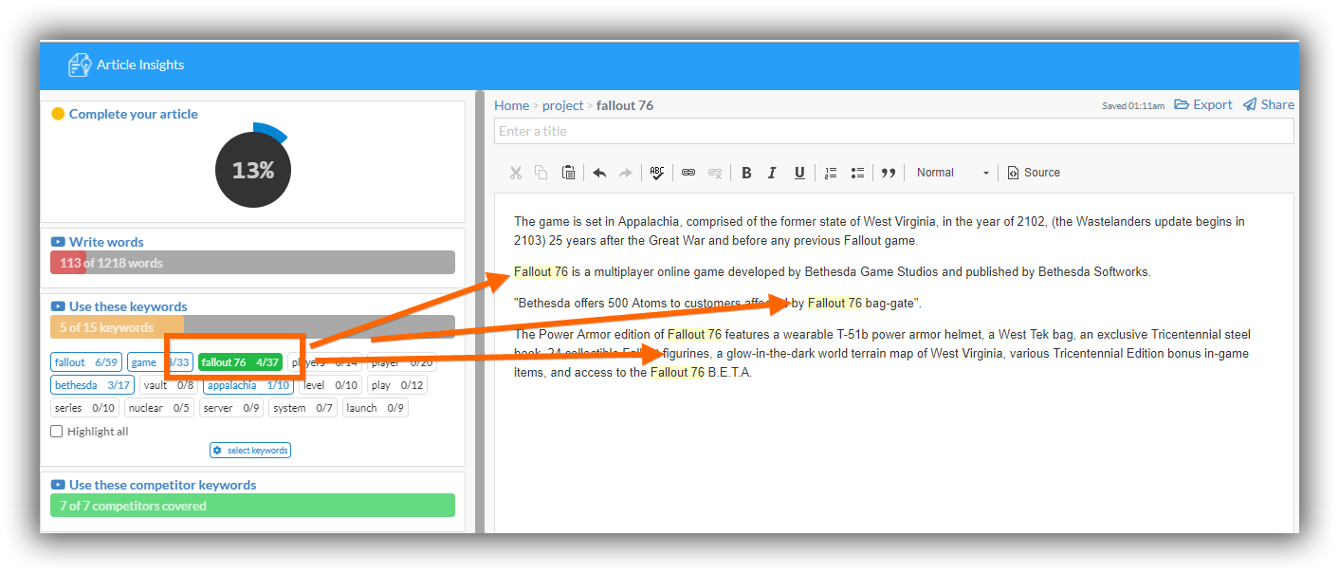This screenshot has height=573, width=1339.
Task: Toggle the fallout 76 keyword highlight
Action: (240, 362)
